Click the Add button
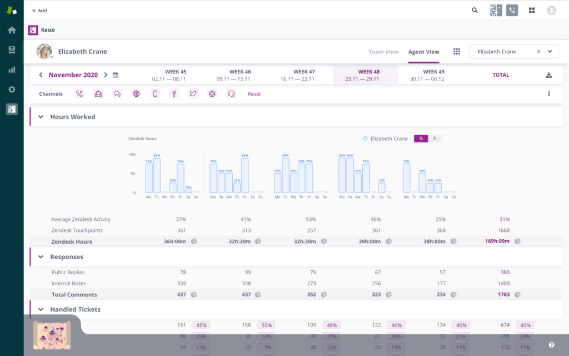569x356 pixels. click(x=39, y=11)
